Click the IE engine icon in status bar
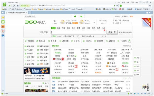154x96 pixels. [x=135, y=93]
